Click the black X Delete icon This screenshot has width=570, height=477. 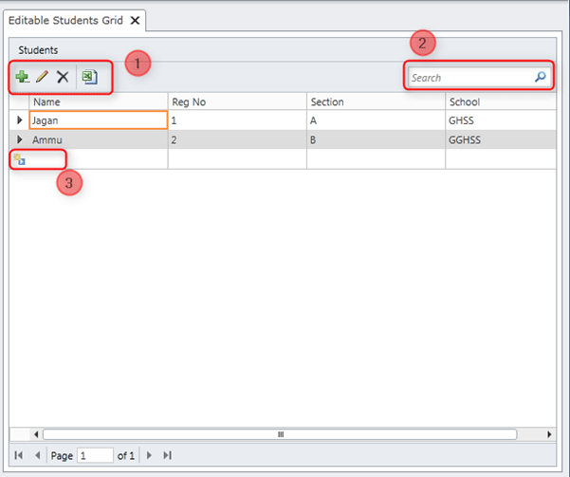point(63,77)
